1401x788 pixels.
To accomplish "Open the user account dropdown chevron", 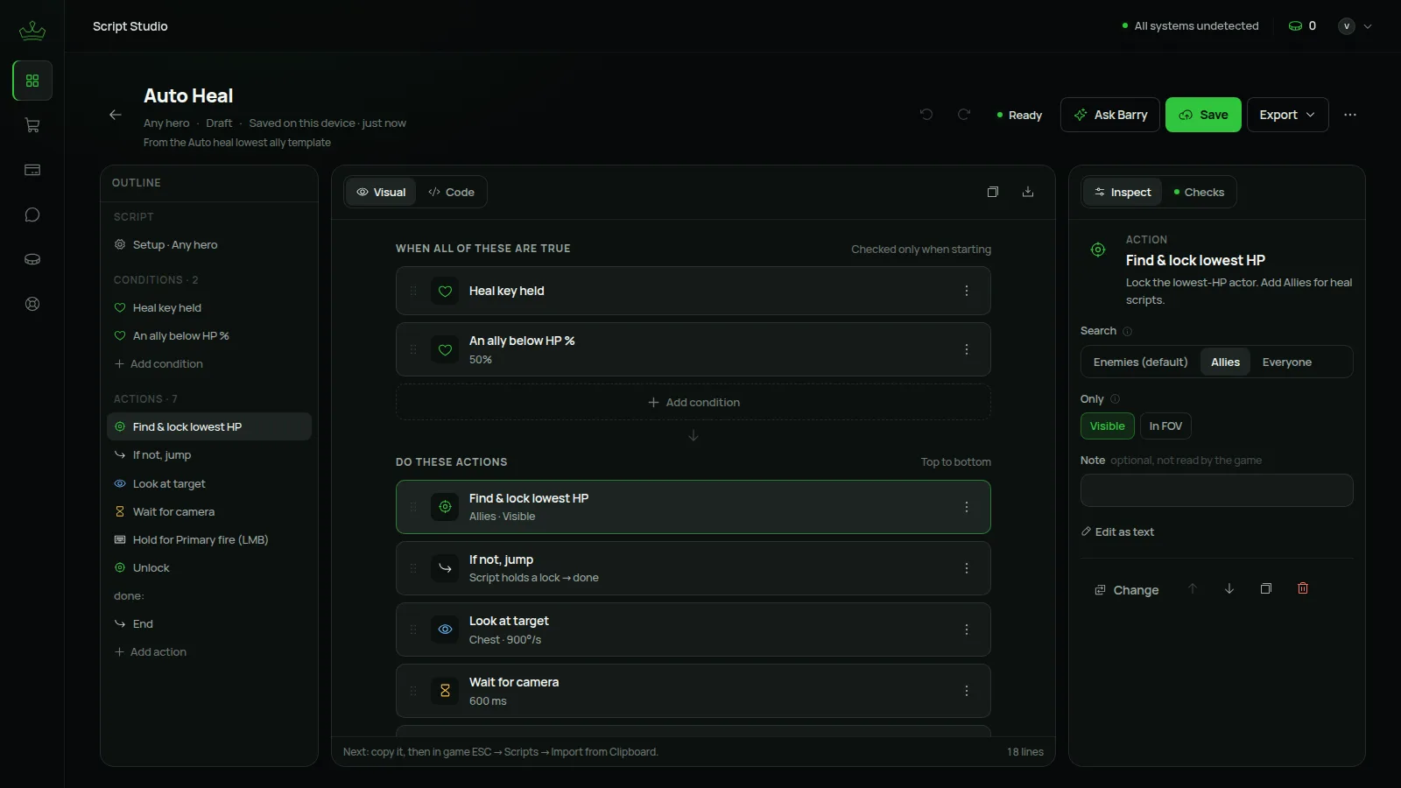I will click(x=1368, y=26).
